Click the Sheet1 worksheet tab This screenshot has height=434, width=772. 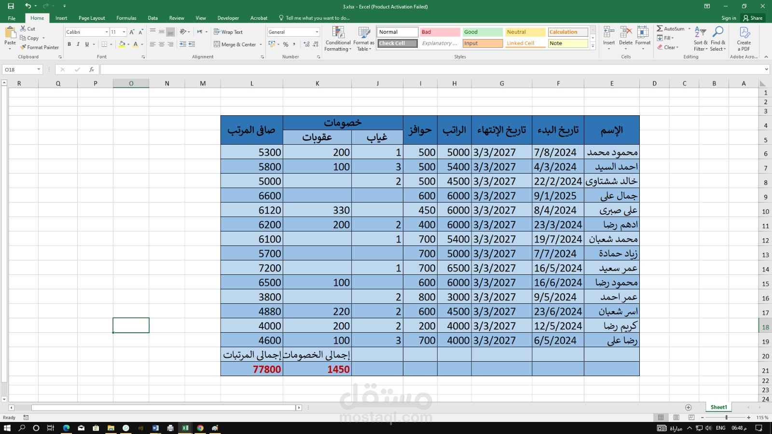pos(718,407)
